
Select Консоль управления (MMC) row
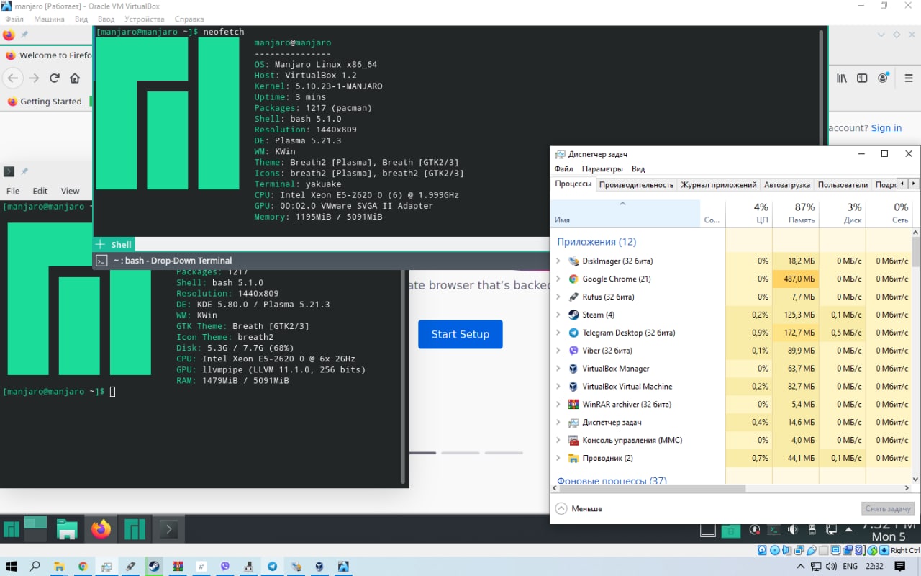[730, 440]
